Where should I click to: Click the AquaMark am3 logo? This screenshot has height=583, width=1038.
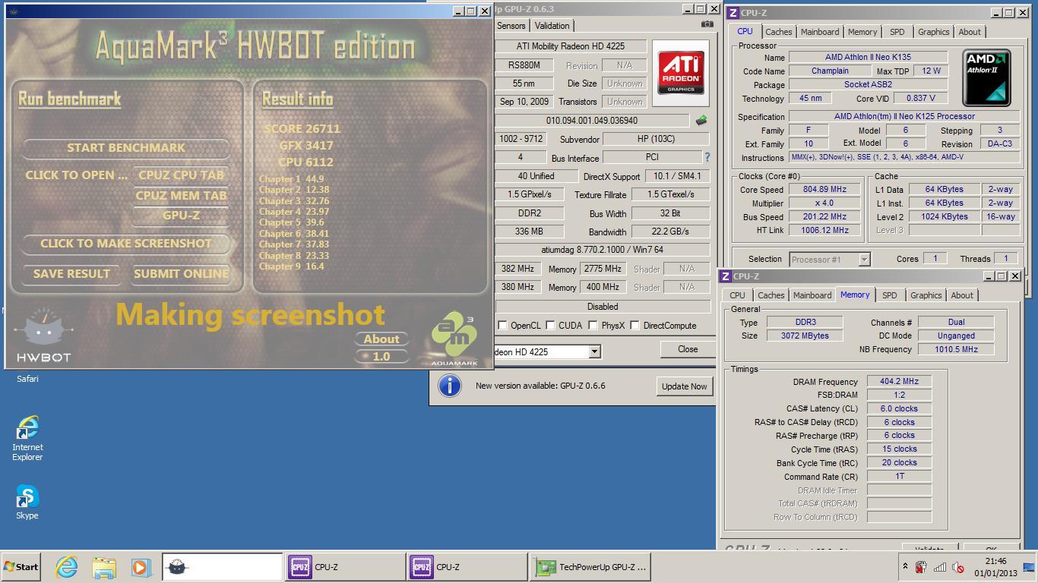click(x=454, y=339)
